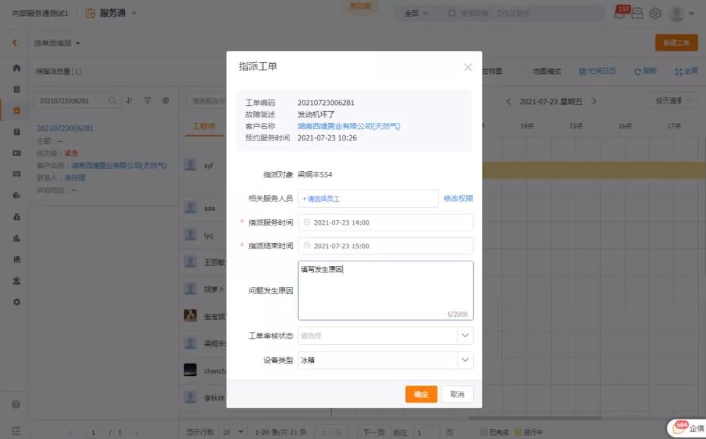706x439 pixels.
Task: Click the clock icon in 指派结束时间 field
Action: (x=307, y=246)
